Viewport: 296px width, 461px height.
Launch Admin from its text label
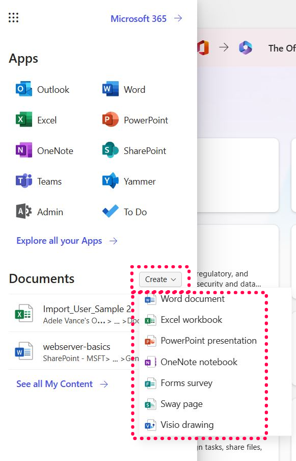coord(50,212)
